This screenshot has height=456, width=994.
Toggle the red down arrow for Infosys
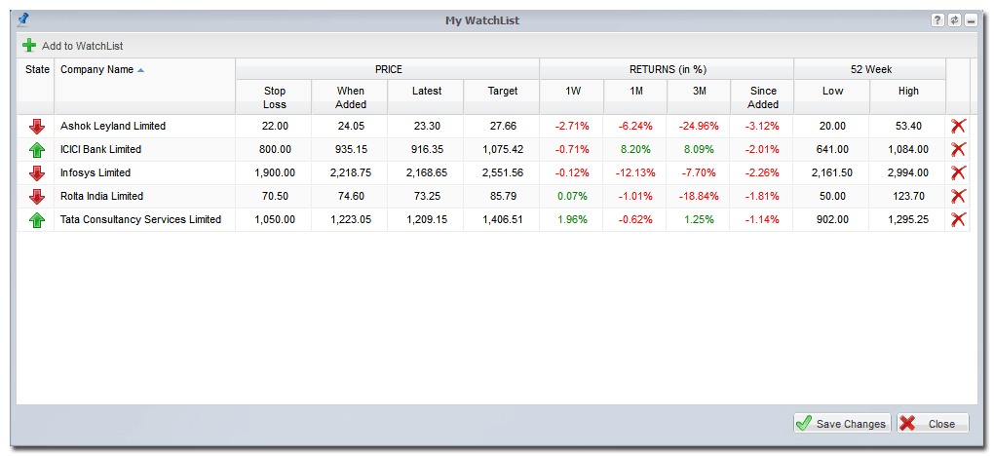37,172
